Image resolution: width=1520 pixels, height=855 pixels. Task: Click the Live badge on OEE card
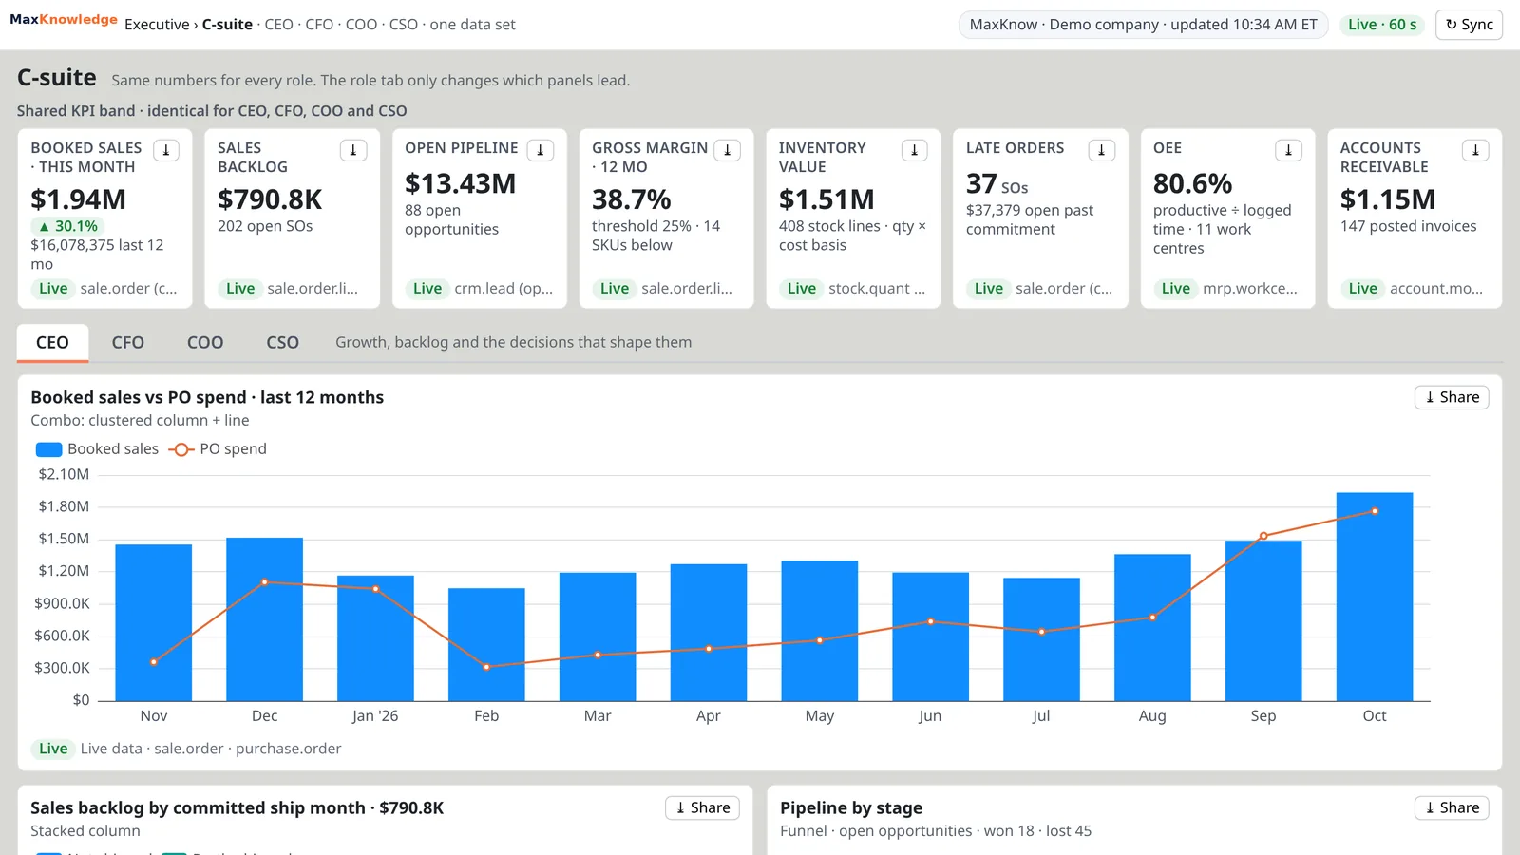pyautogui.click(x=1175, y=289)
